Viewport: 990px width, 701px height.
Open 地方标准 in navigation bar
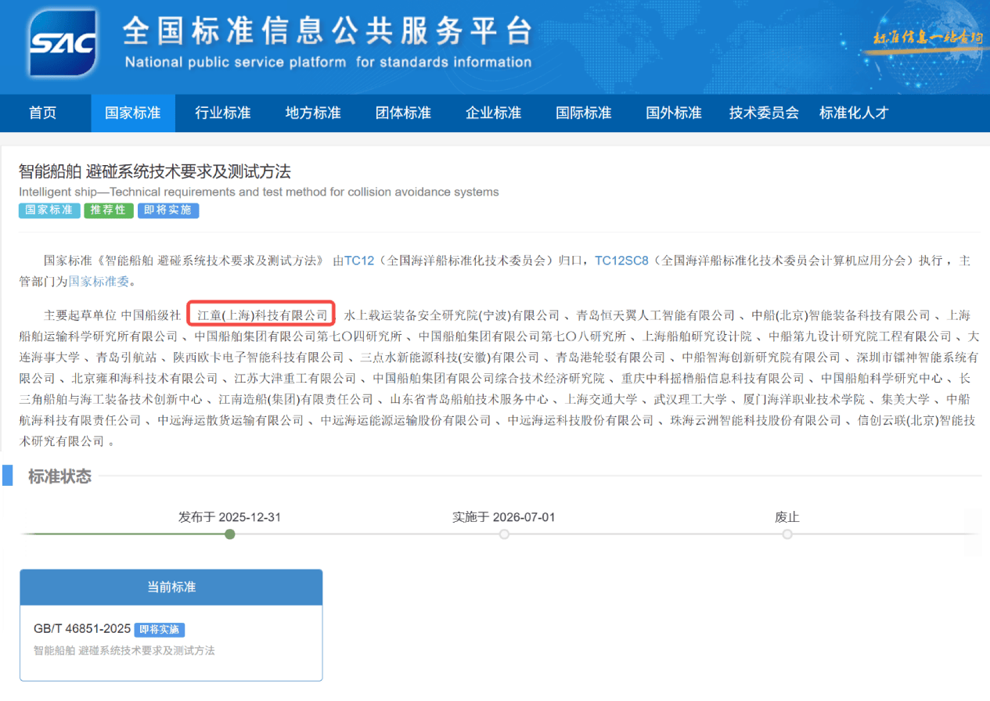(x=313, y=113)
